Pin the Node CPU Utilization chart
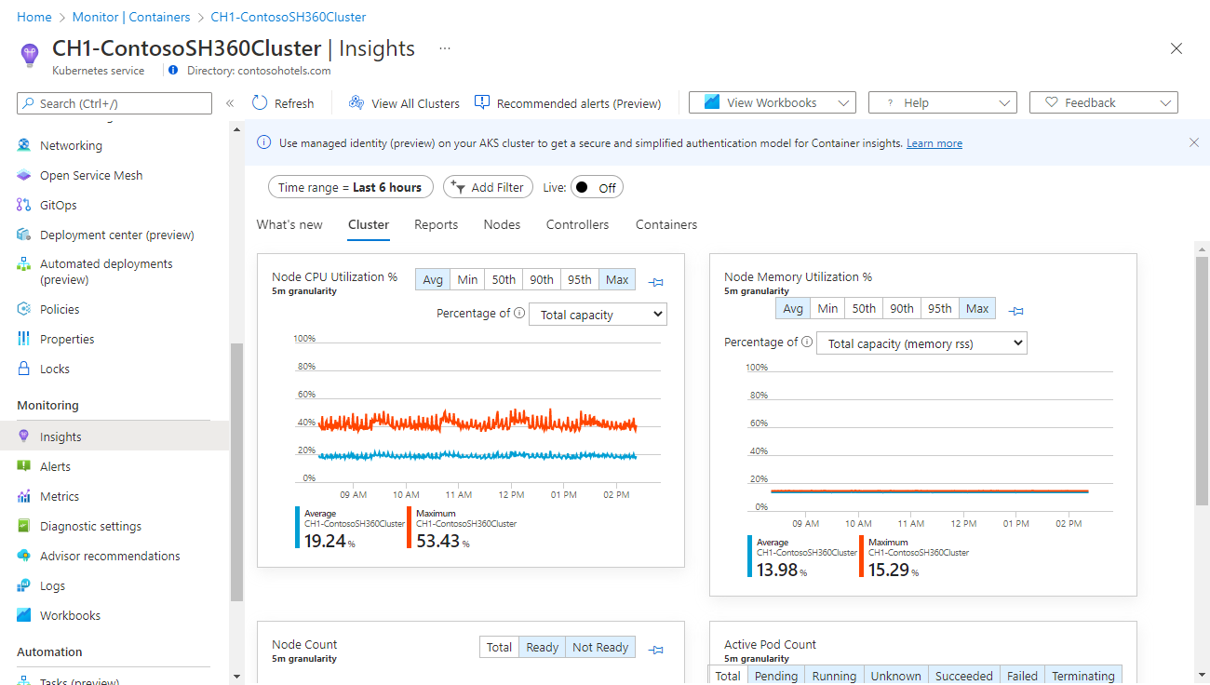This screenshot has height=685, width=1210. pos(656,281)
